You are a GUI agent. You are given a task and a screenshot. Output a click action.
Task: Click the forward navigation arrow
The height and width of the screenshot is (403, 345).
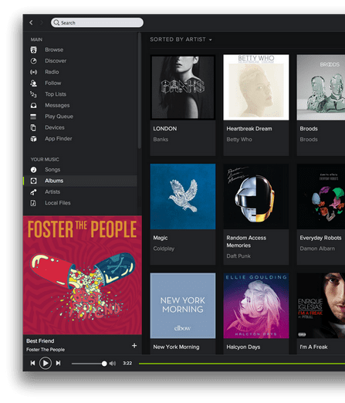pyautogui.click(x=42, y=22)
